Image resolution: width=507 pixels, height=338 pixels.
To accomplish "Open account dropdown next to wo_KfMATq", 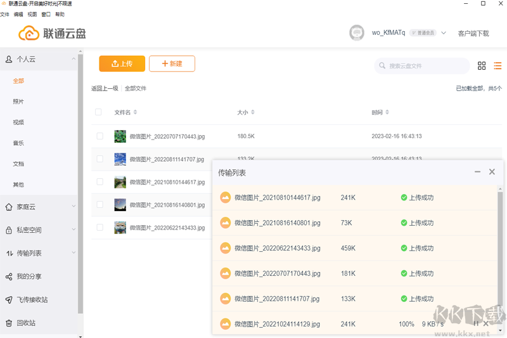I will [444, 33].
